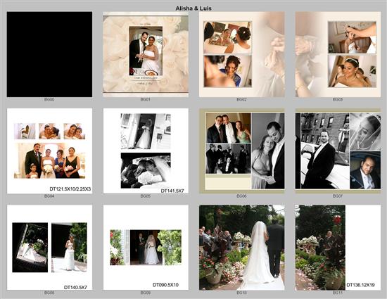Select the BG07 groom portrait page
The height and width of the screenshot is (299, 387).
[338, 151]
